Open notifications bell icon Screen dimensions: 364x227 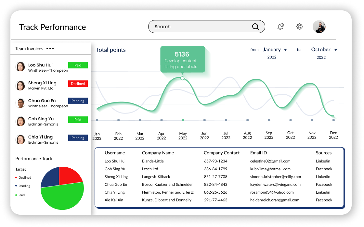pyautogui.click(x=281, y=27)
